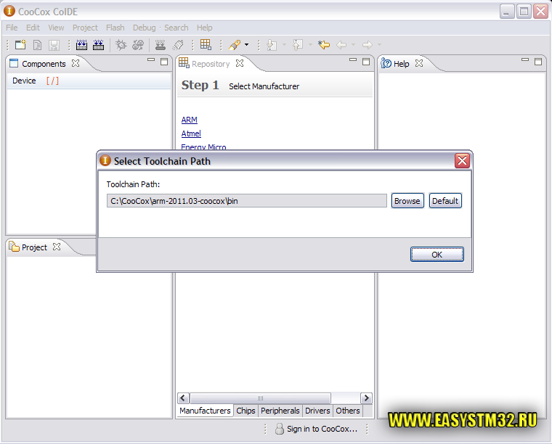Close the Help view tab
The width and height of the screenshot is (552, 444).
pyautogui.click(x=419, y=63)
